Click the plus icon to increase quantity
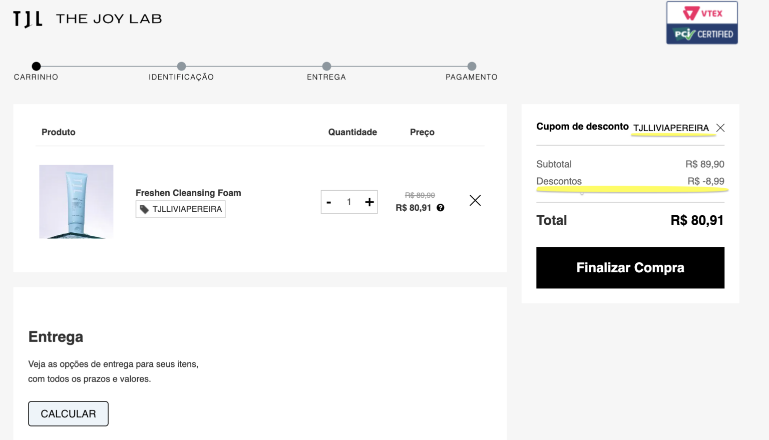769x440 pixels. (369, 202)
